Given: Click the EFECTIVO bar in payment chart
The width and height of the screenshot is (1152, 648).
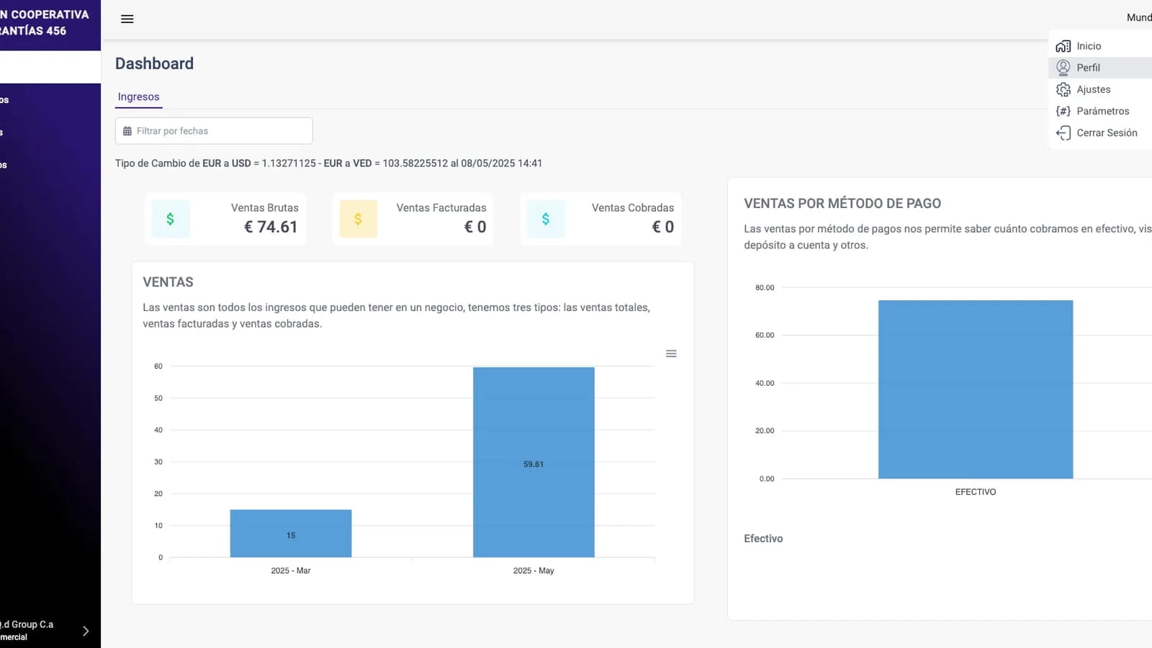Looking at the screenshot, I should point(976,390).
